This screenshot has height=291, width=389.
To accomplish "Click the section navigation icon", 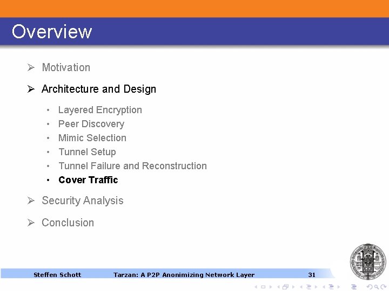I will pos(331,287).
